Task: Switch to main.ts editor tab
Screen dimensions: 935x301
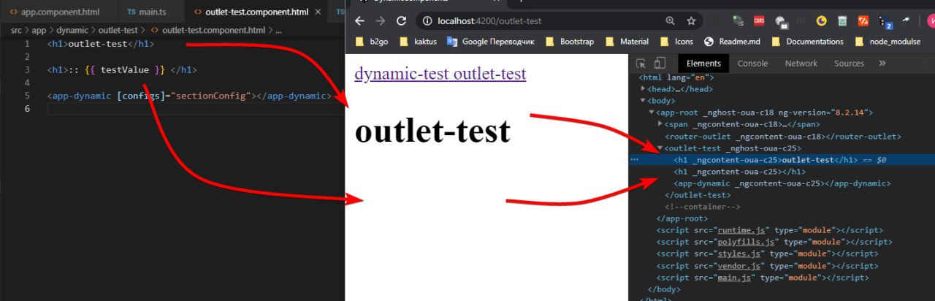Action: tap(150, 12)
